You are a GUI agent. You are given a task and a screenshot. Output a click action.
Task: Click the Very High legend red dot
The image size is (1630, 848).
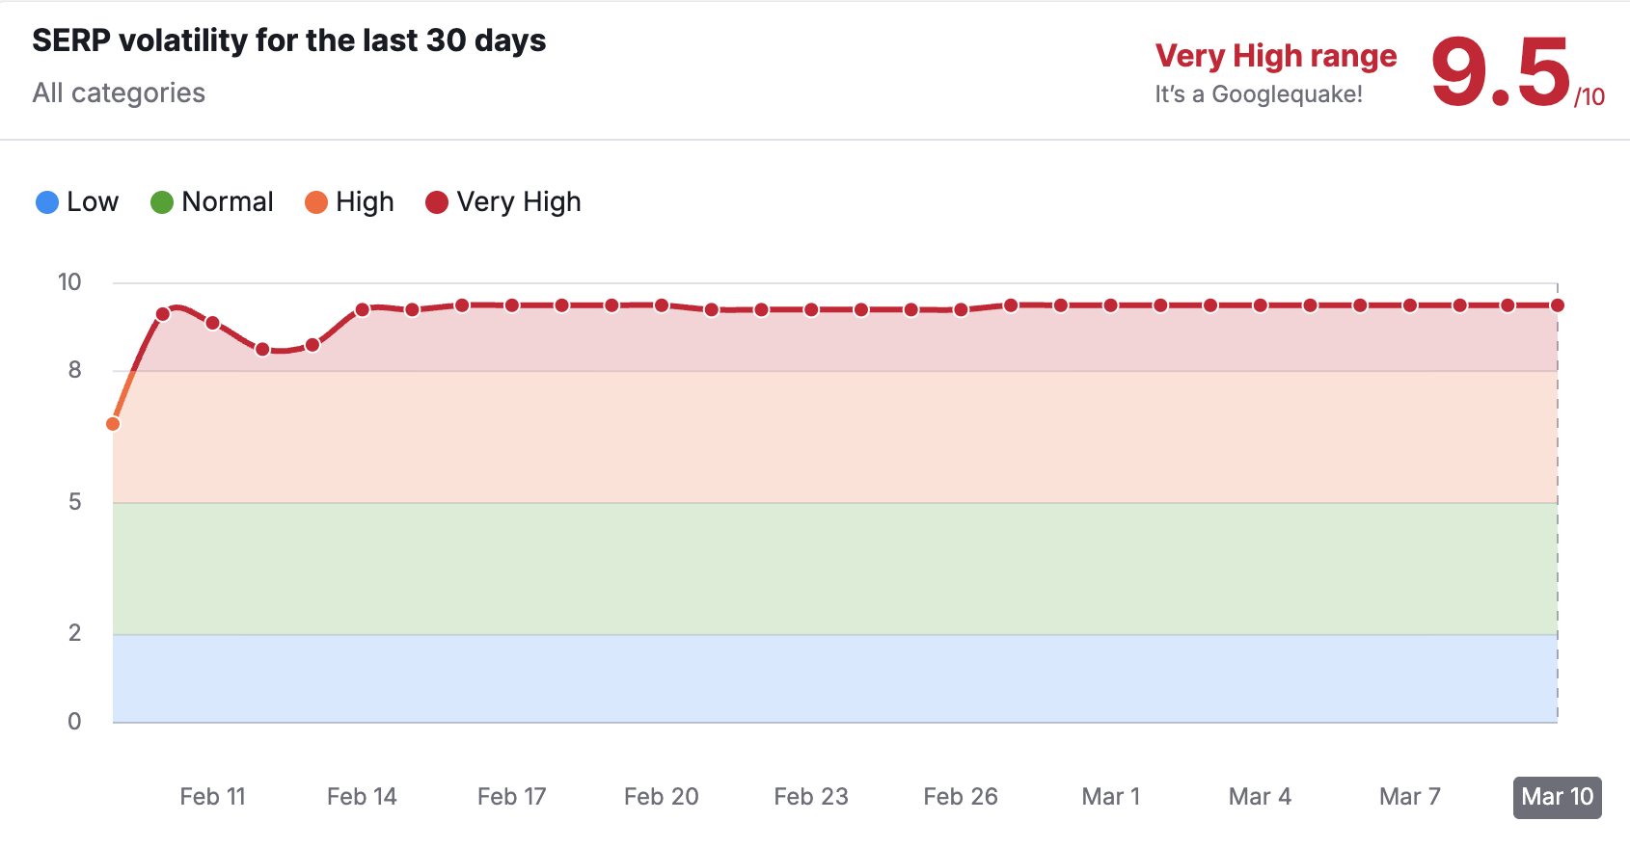[x=437, y=202]
